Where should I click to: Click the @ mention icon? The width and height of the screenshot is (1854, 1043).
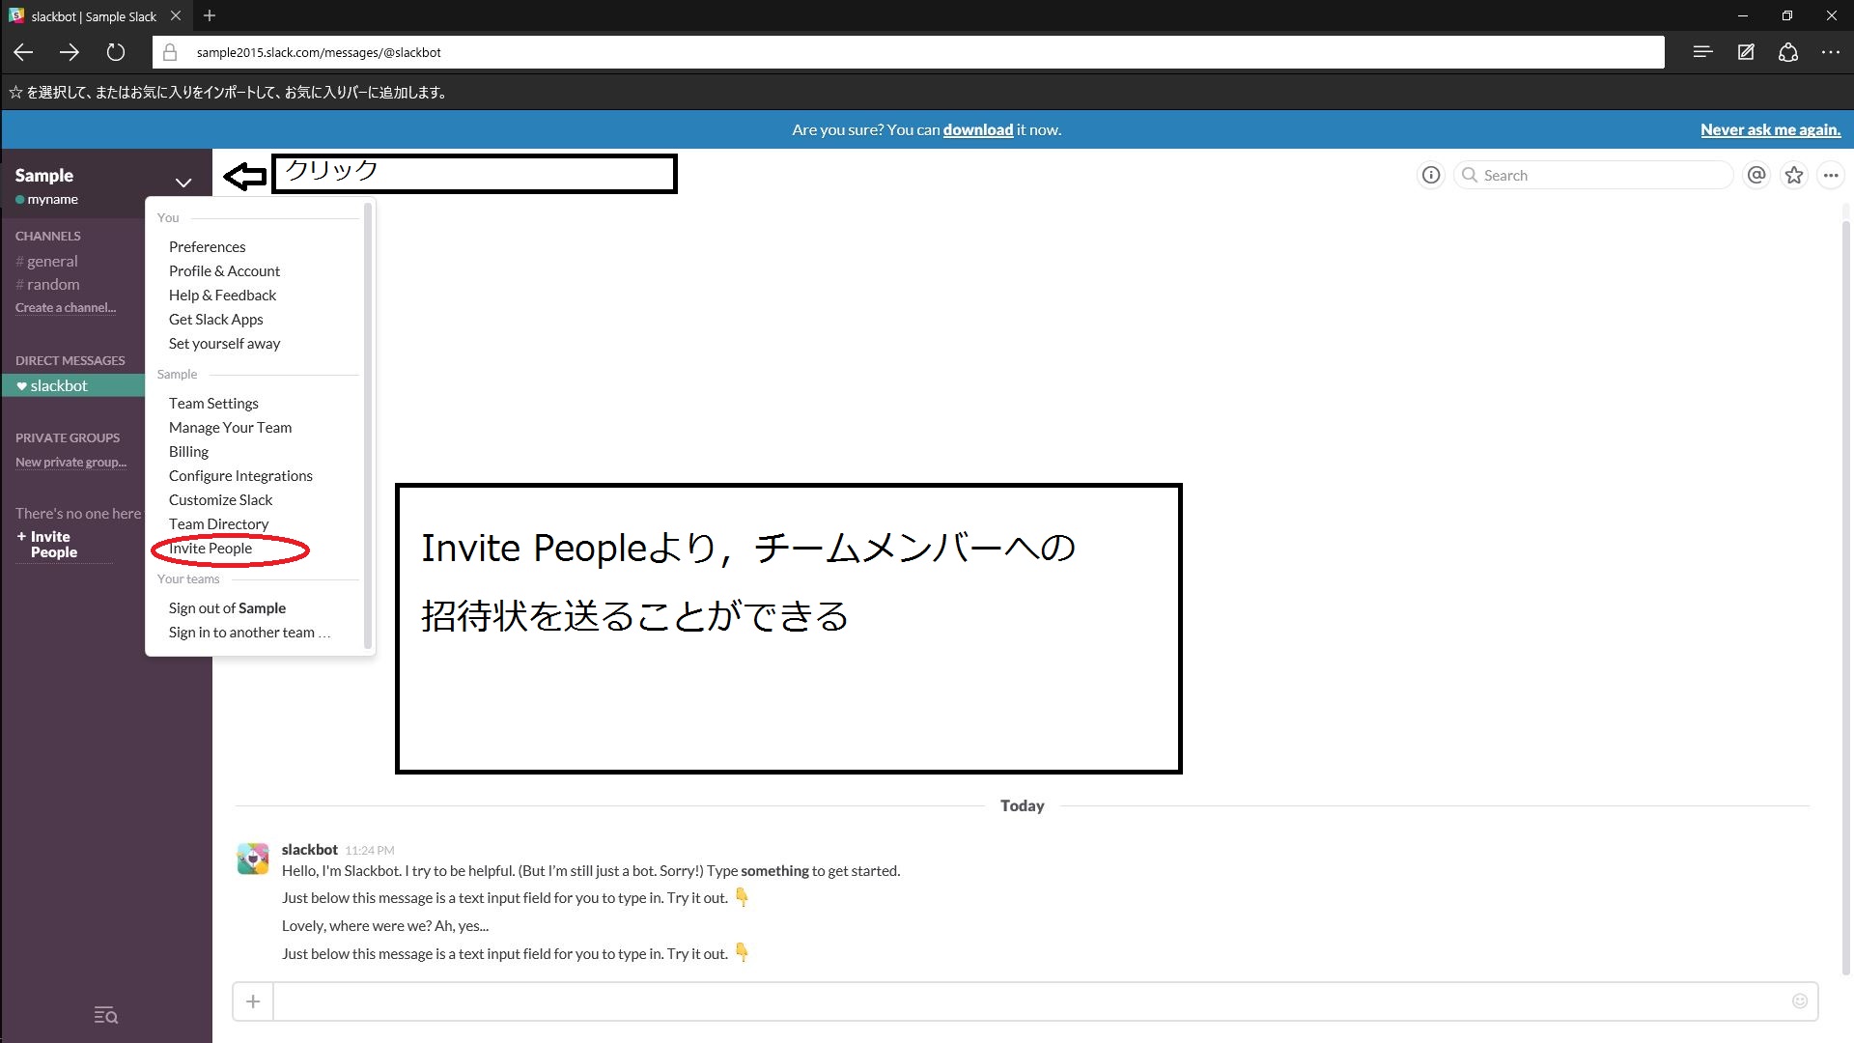(x=1756, y=175)
